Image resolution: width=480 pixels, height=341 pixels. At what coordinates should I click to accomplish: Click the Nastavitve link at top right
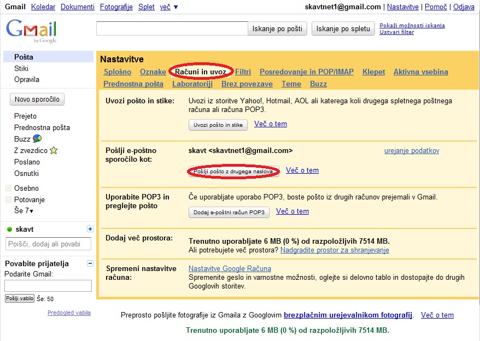coord(402,7)
